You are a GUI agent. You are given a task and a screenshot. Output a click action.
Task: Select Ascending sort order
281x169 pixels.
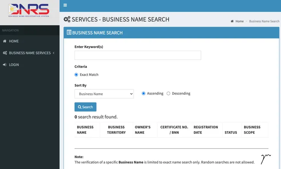144,93
